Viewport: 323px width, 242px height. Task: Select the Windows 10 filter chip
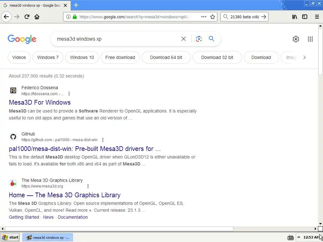click(82, 57)
